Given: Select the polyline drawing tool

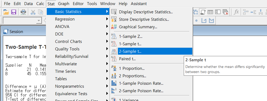Looking at the screenshot, I should [204, 21].
